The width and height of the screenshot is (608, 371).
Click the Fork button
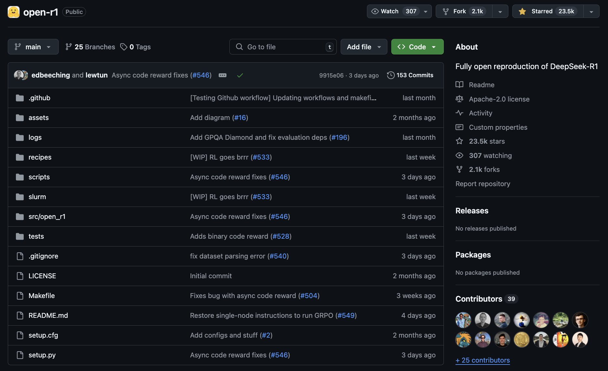pyautogui.click(x=464, y=11)
